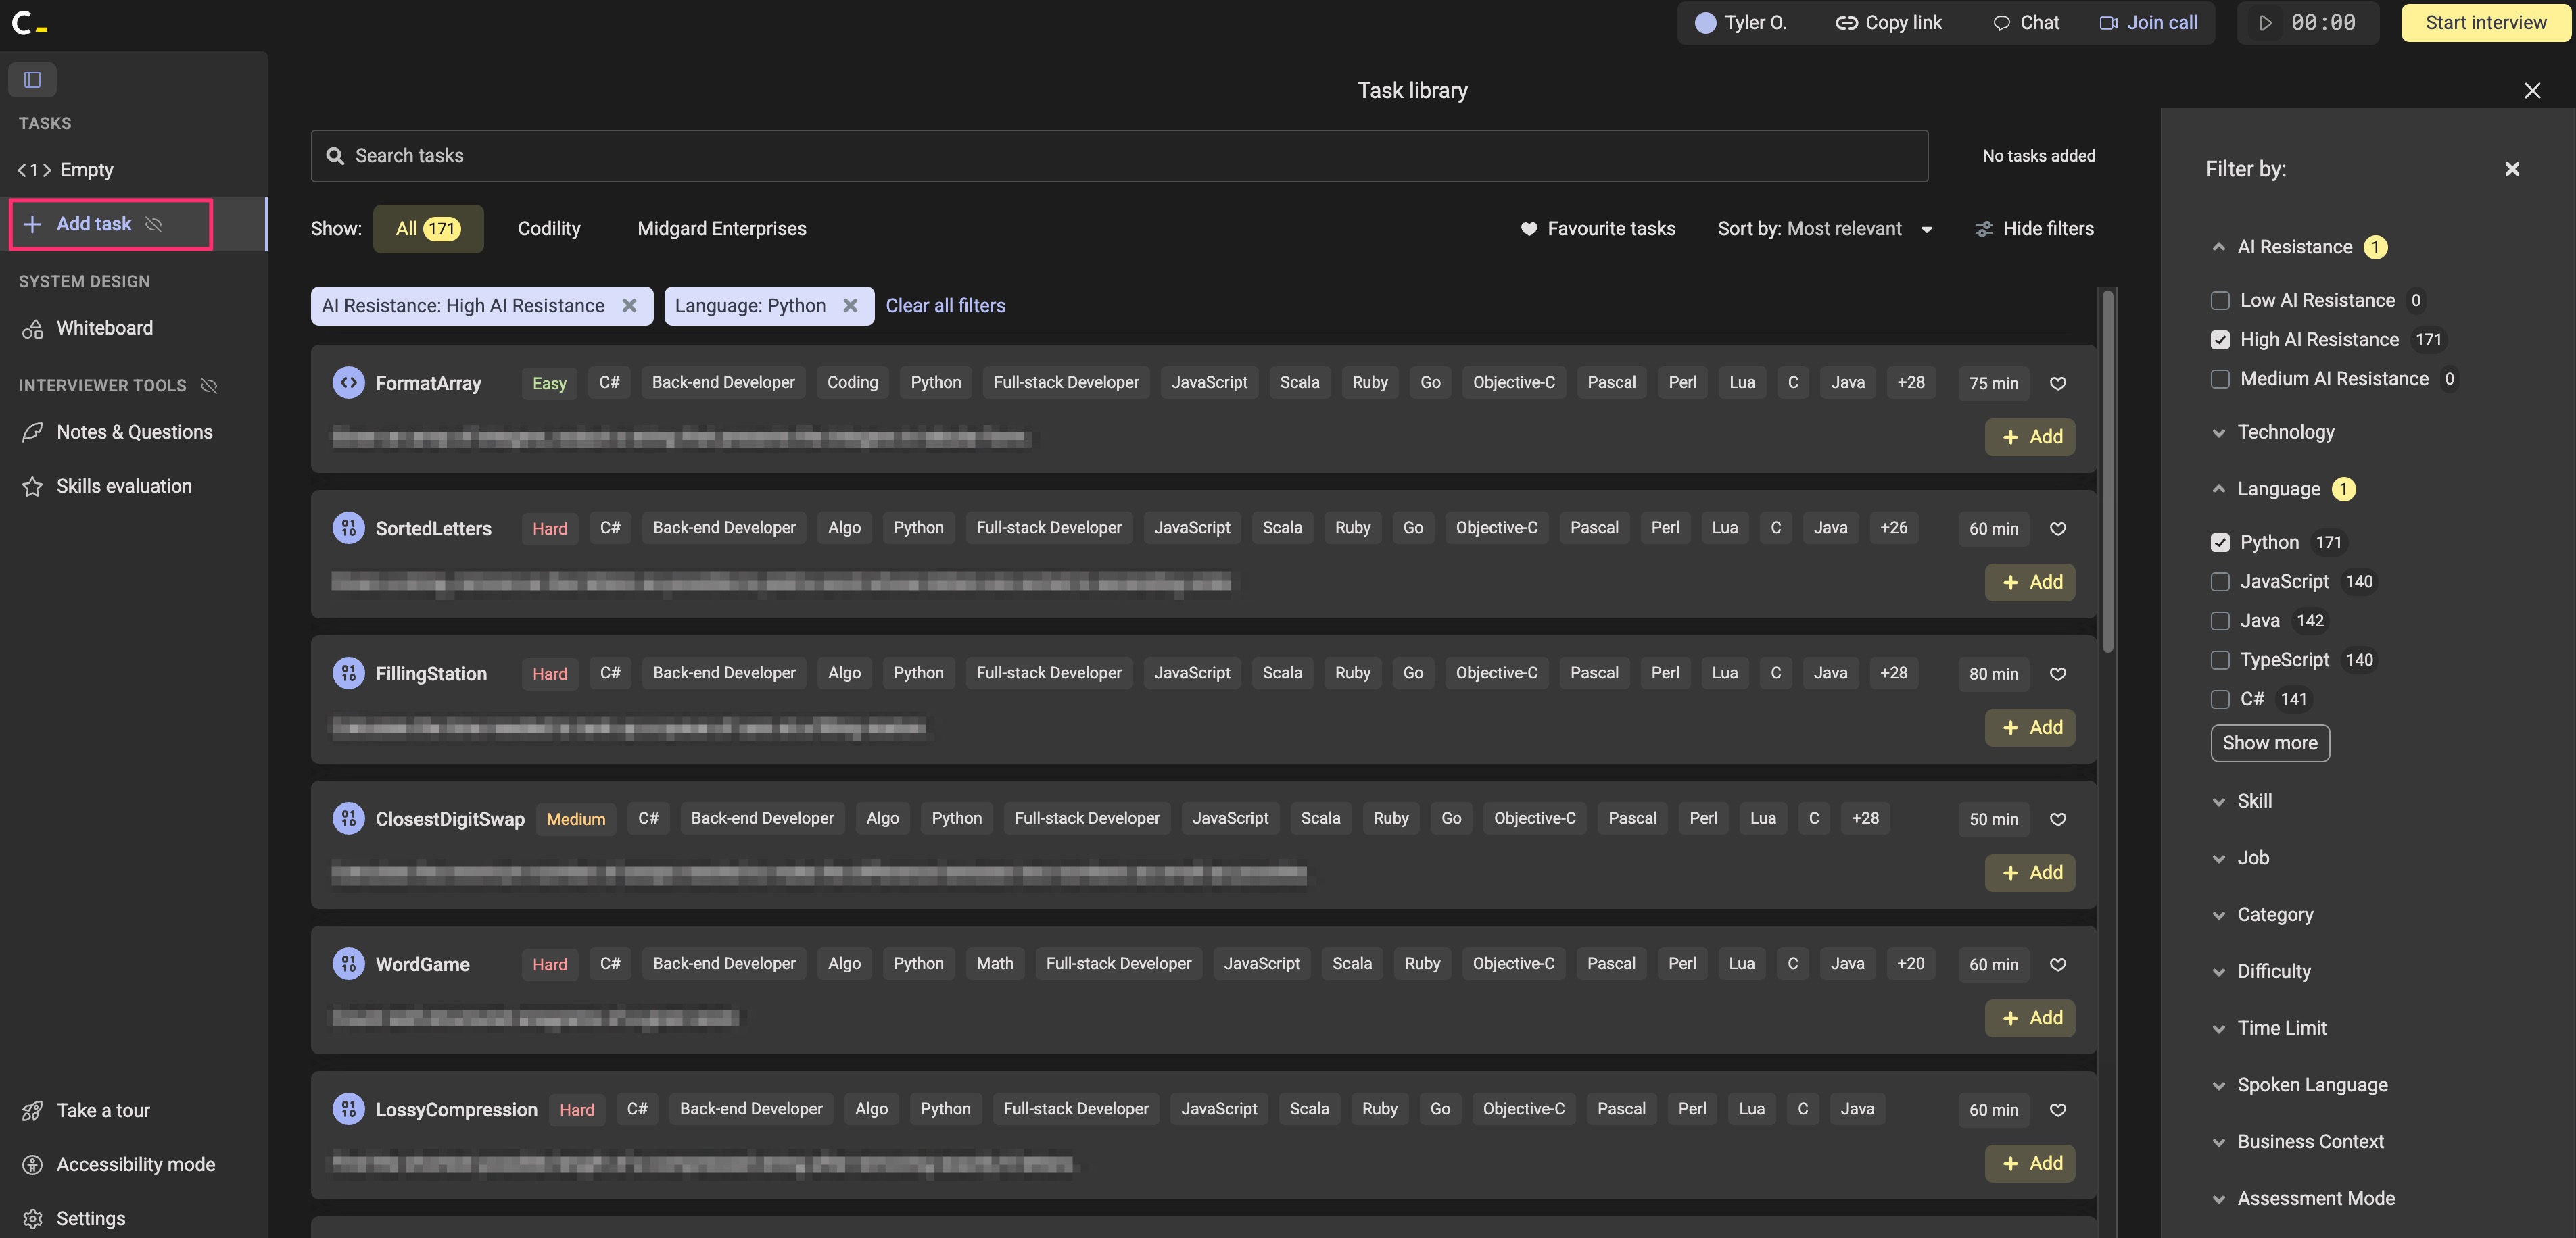Click the ClosestDigitSwap algo task icon
The height and width of the screenshot is (1238, 2576).
pos(348,818)
